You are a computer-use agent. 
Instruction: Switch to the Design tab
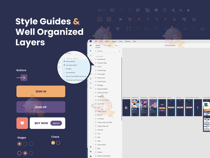pos(98,46)
